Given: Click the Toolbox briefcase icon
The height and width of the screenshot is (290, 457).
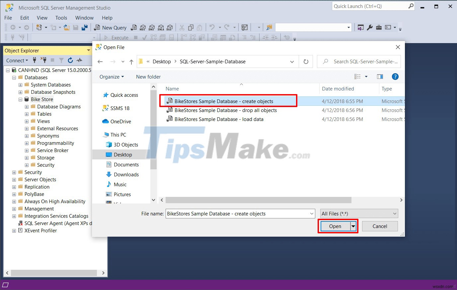Looking at the screenshot, I should click(379, 28).
